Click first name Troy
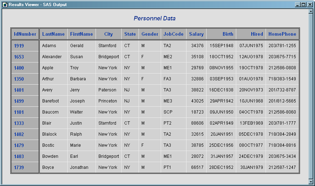This screenshot has height=186, width=315. click(x=74, y=68)
